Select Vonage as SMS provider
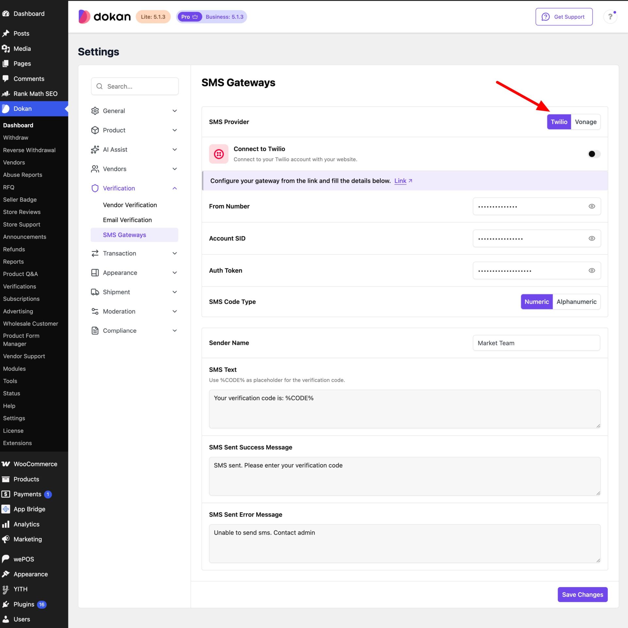Image resolution: width=628 pixels, height=628 pixels. click(585, 122)
